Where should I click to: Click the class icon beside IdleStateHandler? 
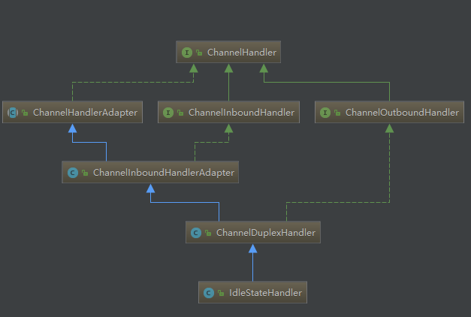(208, 293)
